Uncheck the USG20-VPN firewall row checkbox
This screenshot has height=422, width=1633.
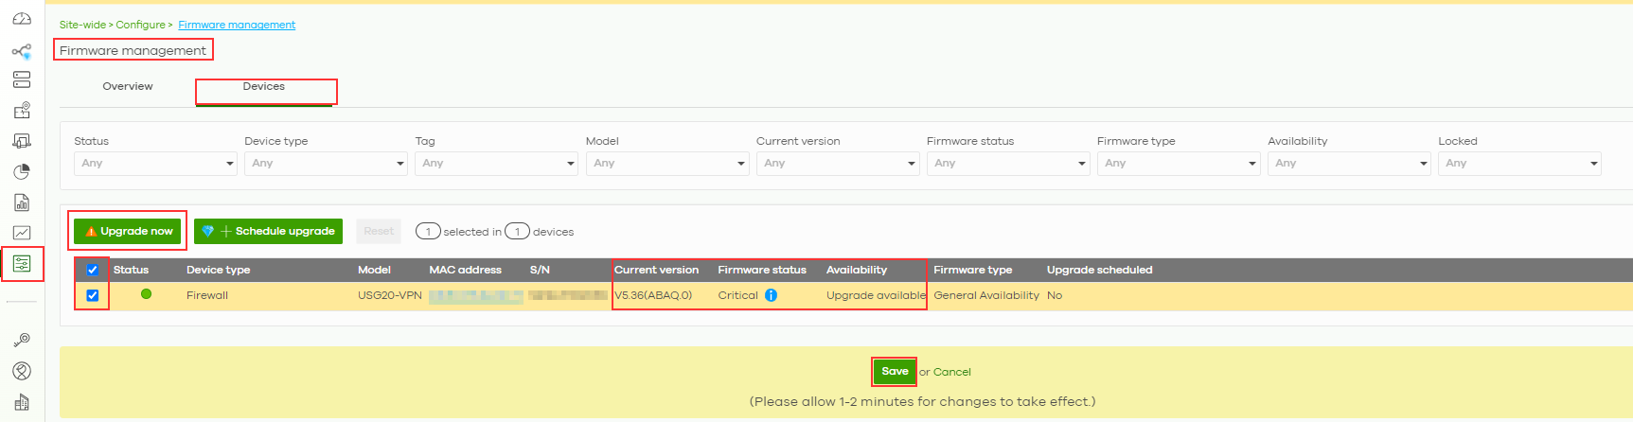(93, 295)
